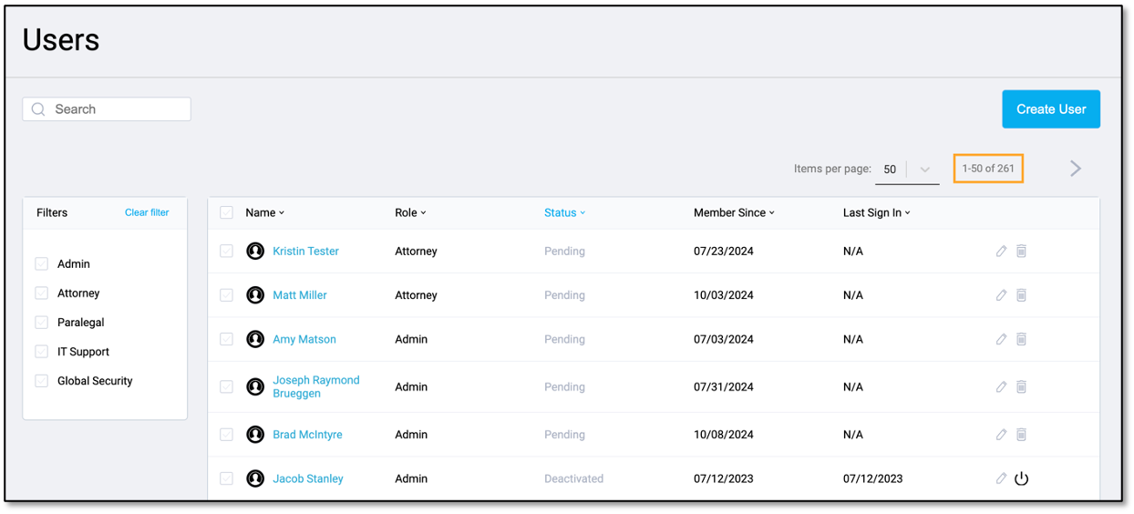1134x514 pixels.
Task: Edit Kristin Tester with pencil icon
Action: pyautogui.click(x=1001, y=251)
